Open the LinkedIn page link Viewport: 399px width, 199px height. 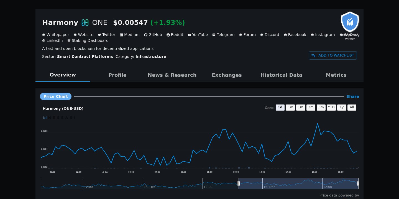(x=53, y=41)
